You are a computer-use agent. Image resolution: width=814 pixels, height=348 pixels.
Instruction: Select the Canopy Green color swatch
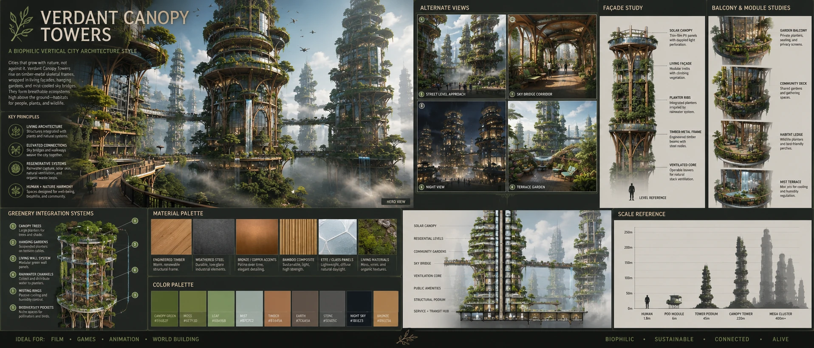[x=165, y=309]
